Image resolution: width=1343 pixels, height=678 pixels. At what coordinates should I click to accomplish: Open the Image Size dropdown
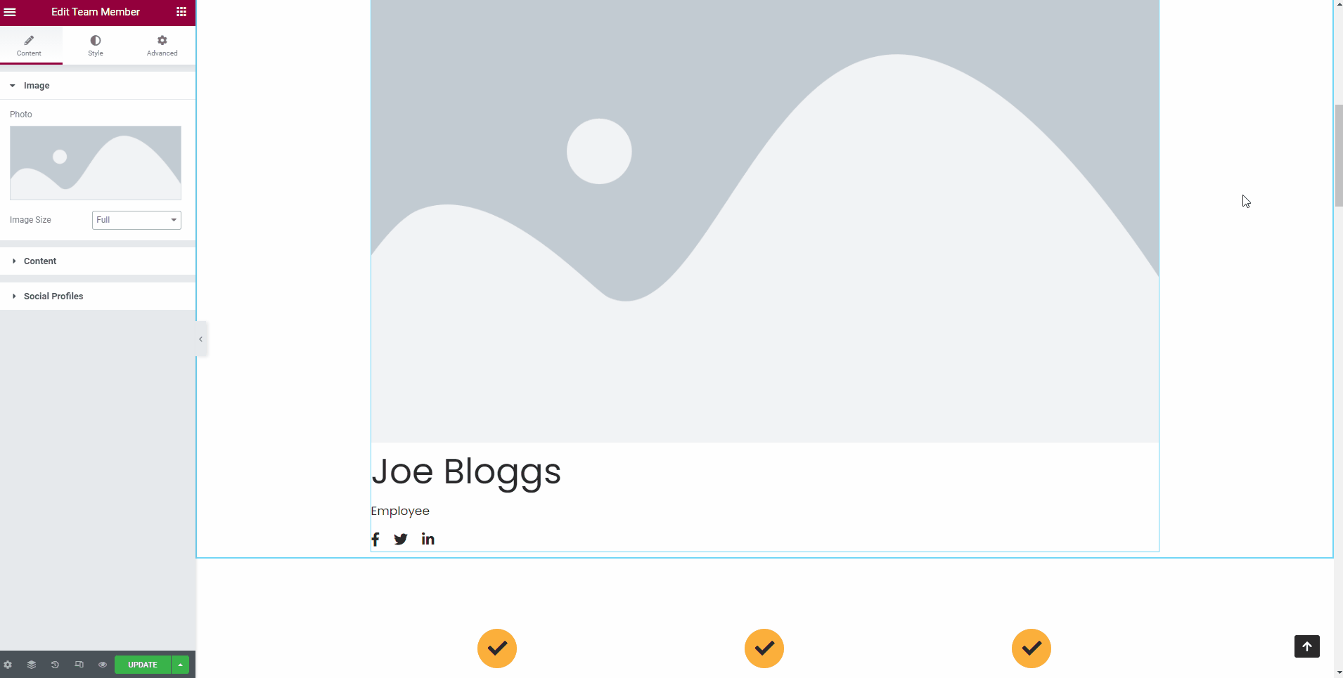136,220
